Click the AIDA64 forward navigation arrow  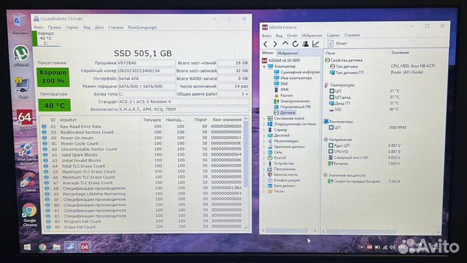(x=275, y=44)
